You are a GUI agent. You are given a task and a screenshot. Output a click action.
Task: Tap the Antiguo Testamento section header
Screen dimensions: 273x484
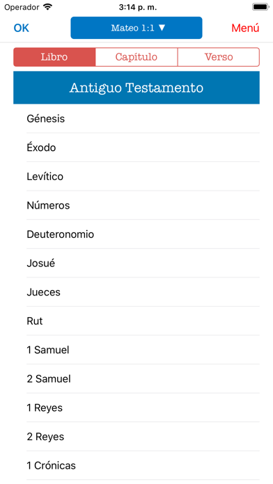pyautogui.click(x=136, y=88)
